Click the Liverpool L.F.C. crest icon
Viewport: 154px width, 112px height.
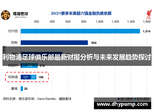149,15
